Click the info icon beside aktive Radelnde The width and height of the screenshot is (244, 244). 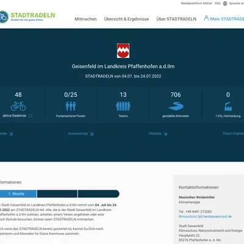point(30,116)
